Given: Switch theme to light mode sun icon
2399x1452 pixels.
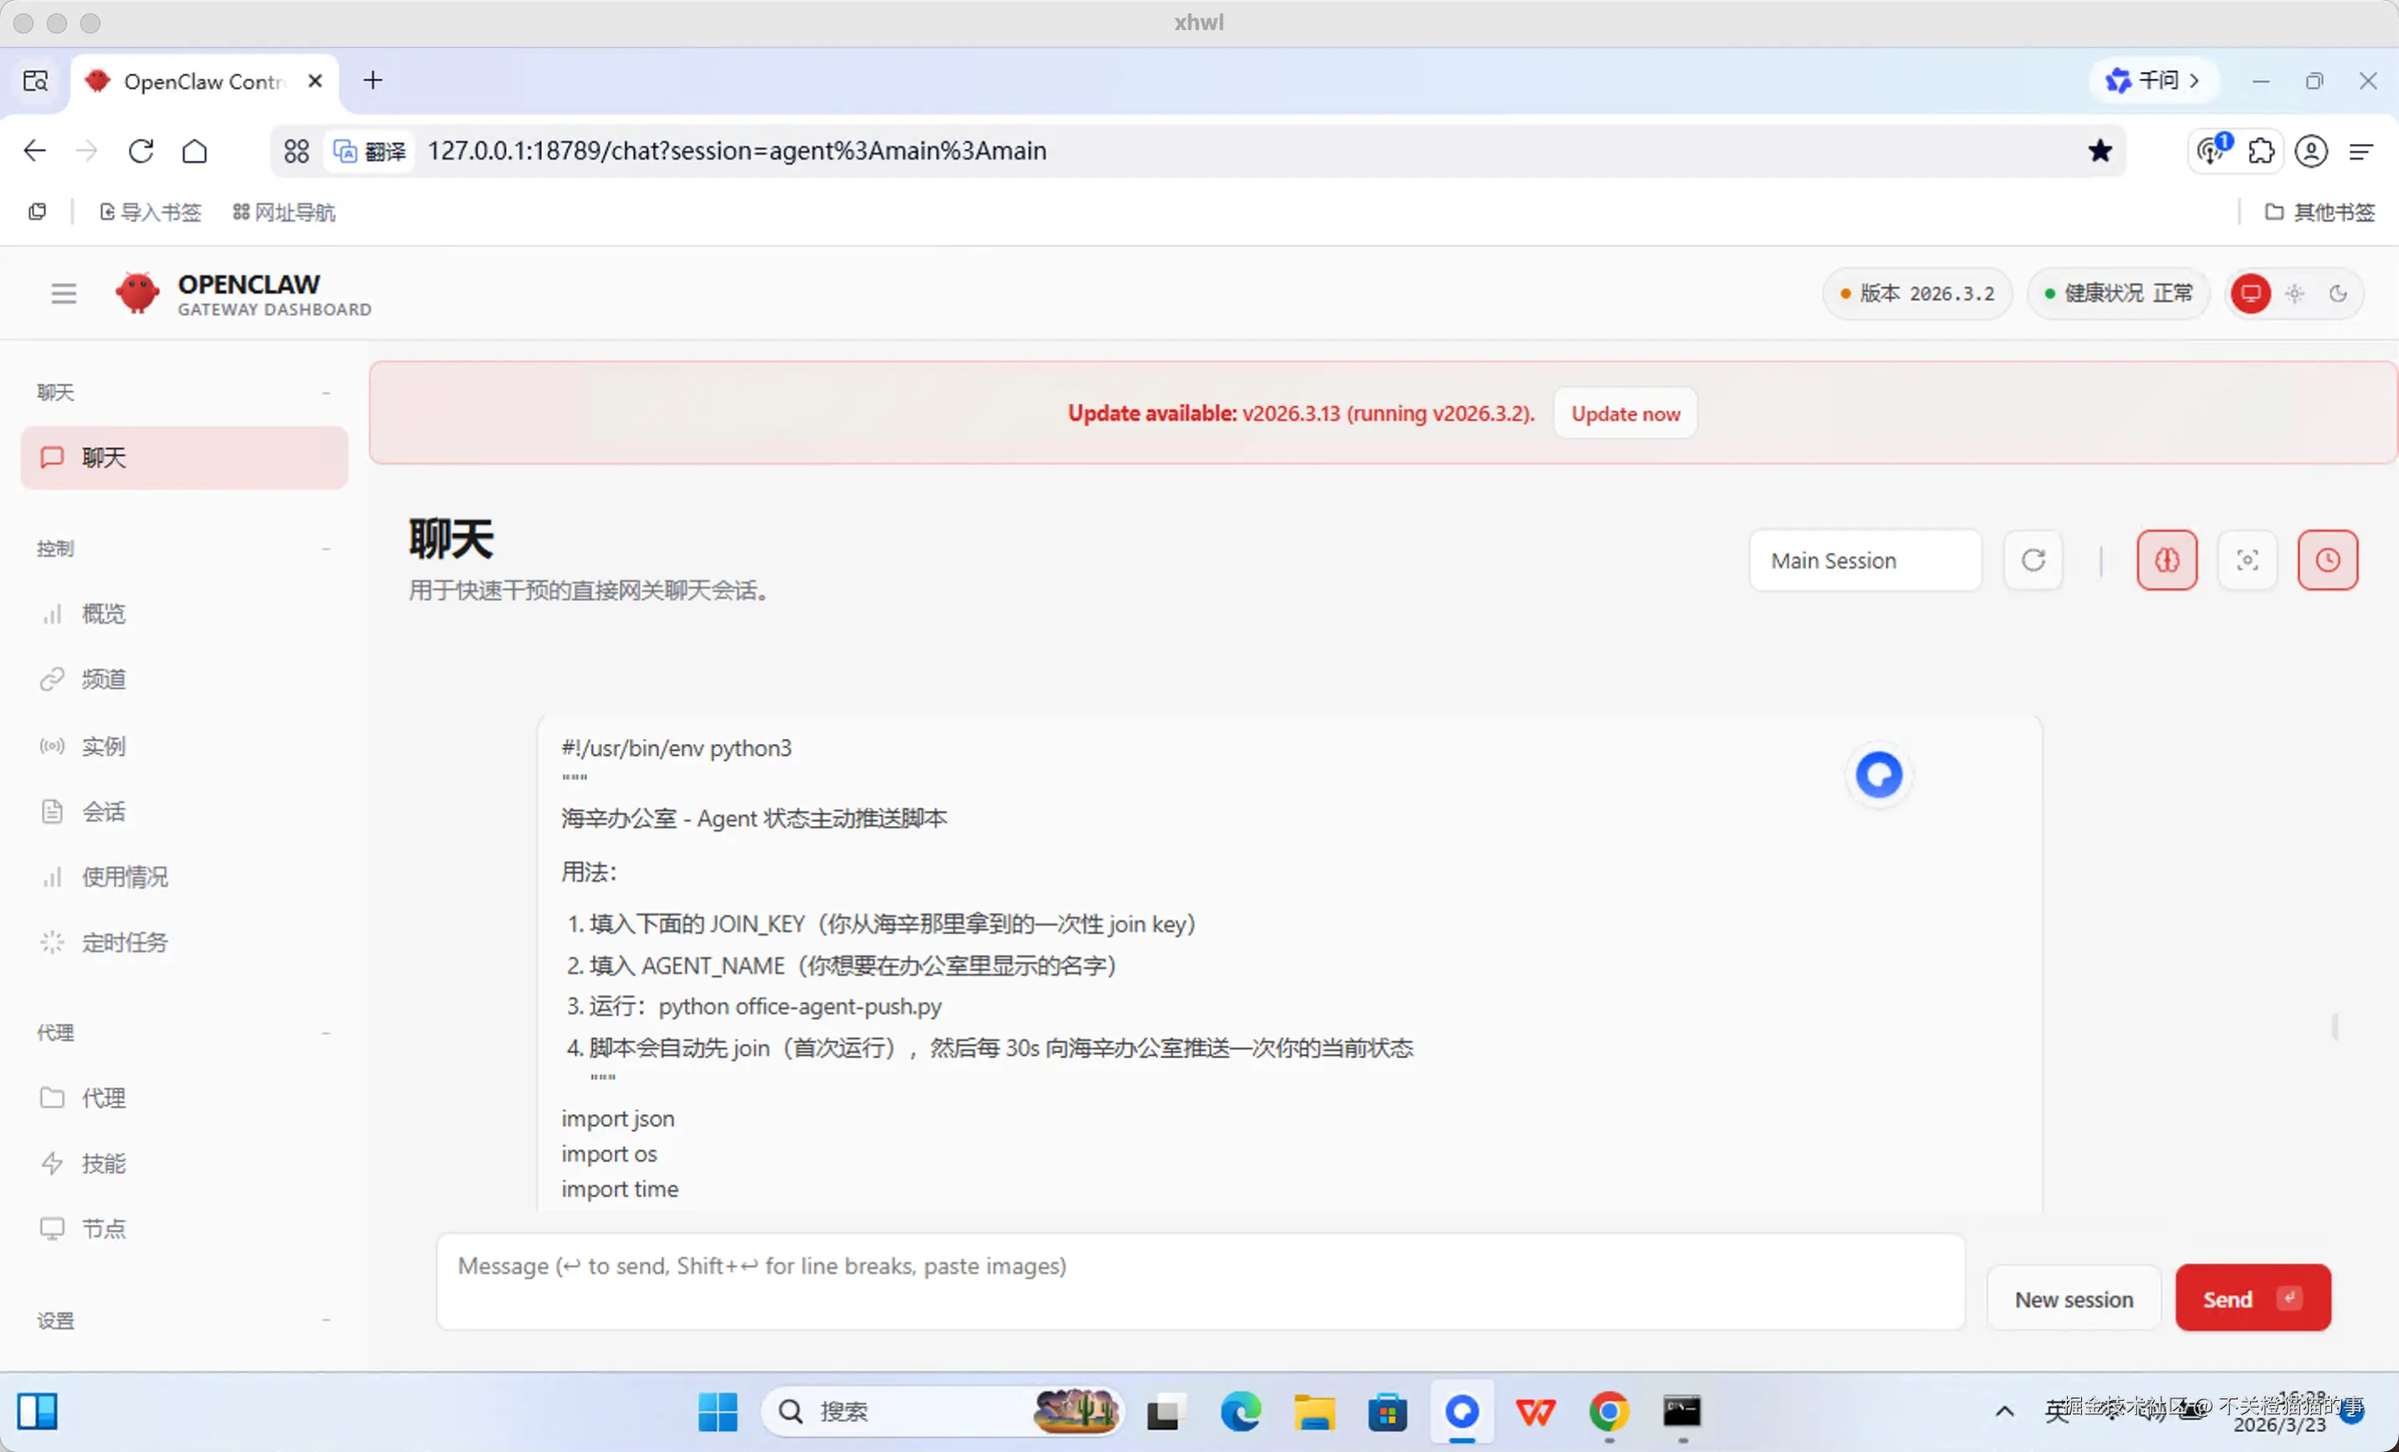Looking at the screenshot, I should pos(2294,293).
